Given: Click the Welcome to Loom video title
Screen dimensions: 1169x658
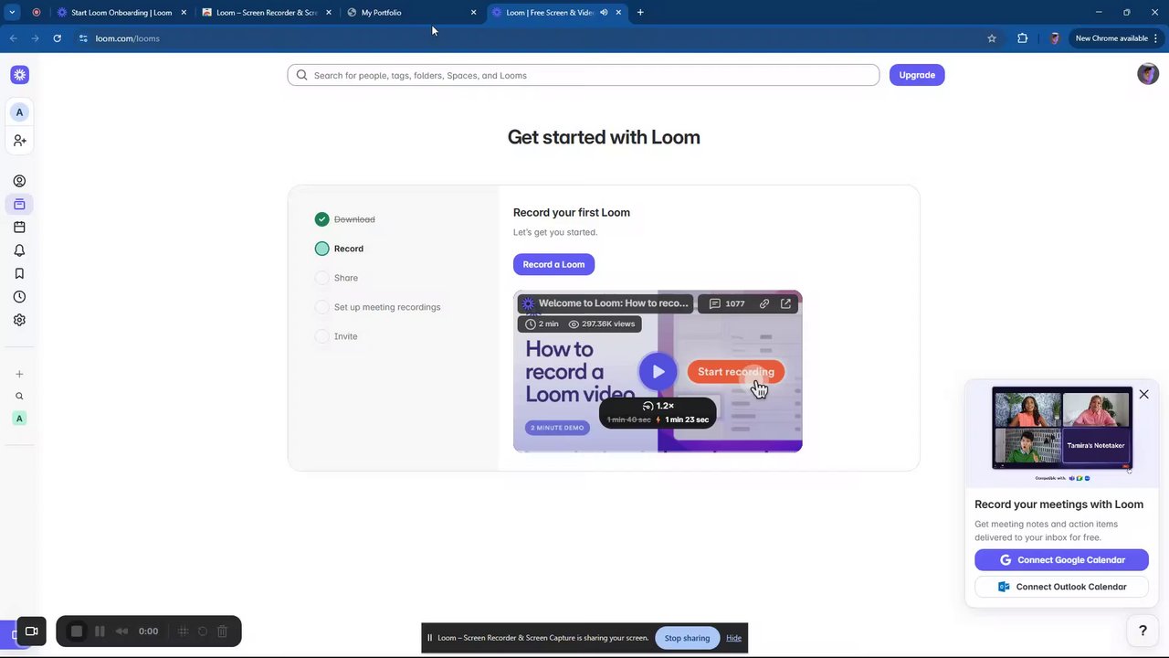Looking at the screenshot, I should (x=613, y=303).
